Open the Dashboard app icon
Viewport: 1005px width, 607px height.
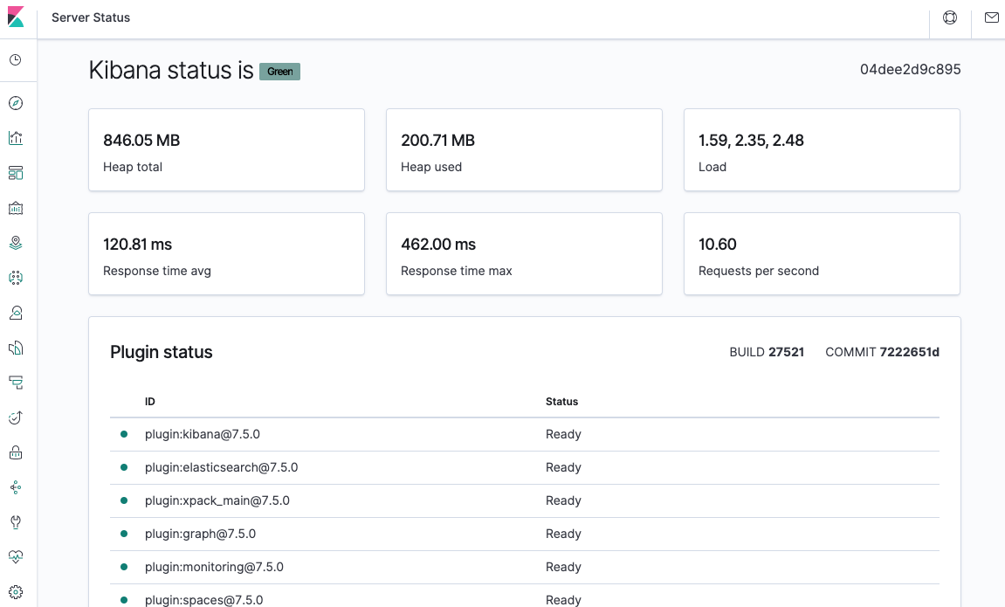16,172
